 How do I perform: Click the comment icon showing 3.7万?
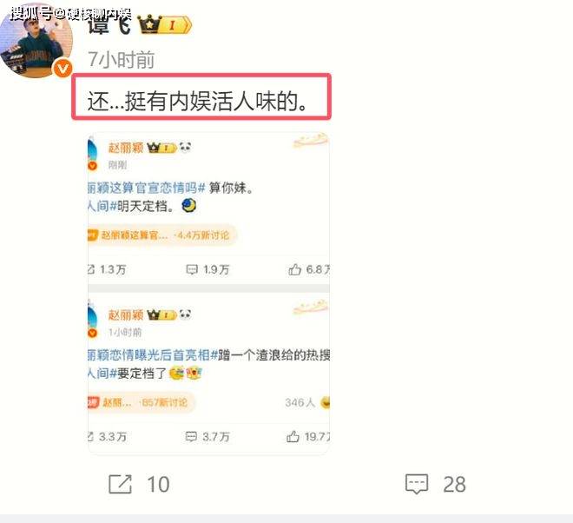[x=191, y=436]
